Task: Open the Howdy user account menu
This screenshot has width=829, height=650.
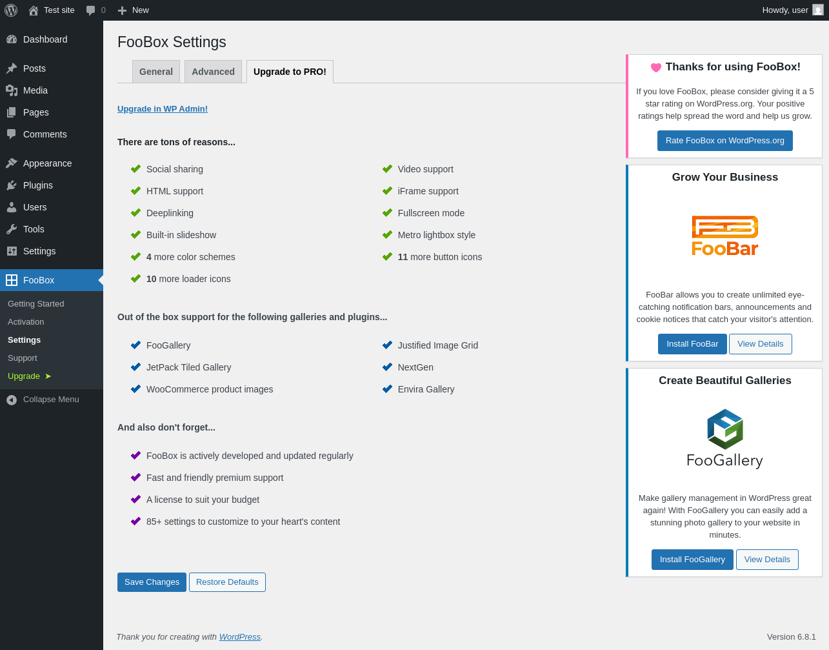Action: tap(785, 10)
